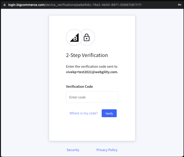Focus the Enter code input field
The image size is (184, 157).
click(x=92, y=97)
